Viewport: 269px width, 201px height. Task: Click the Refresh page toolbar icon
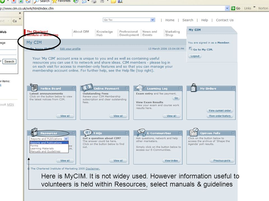point(21,1)
